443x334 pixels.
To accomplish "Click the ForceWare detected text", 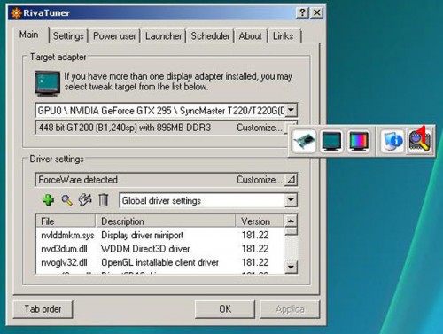I will coord(78,180).
